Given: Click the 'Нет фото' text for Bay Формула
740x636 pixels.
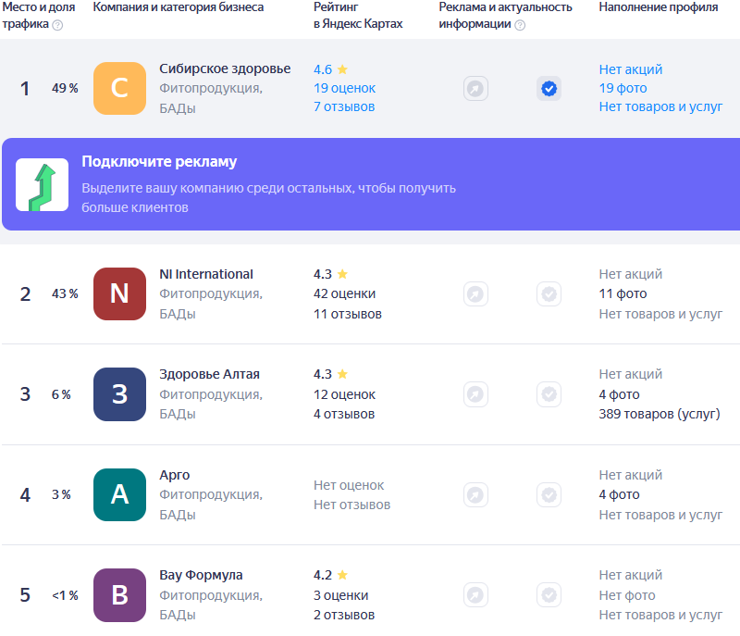Looking at the screenshot, I should 627,595.
